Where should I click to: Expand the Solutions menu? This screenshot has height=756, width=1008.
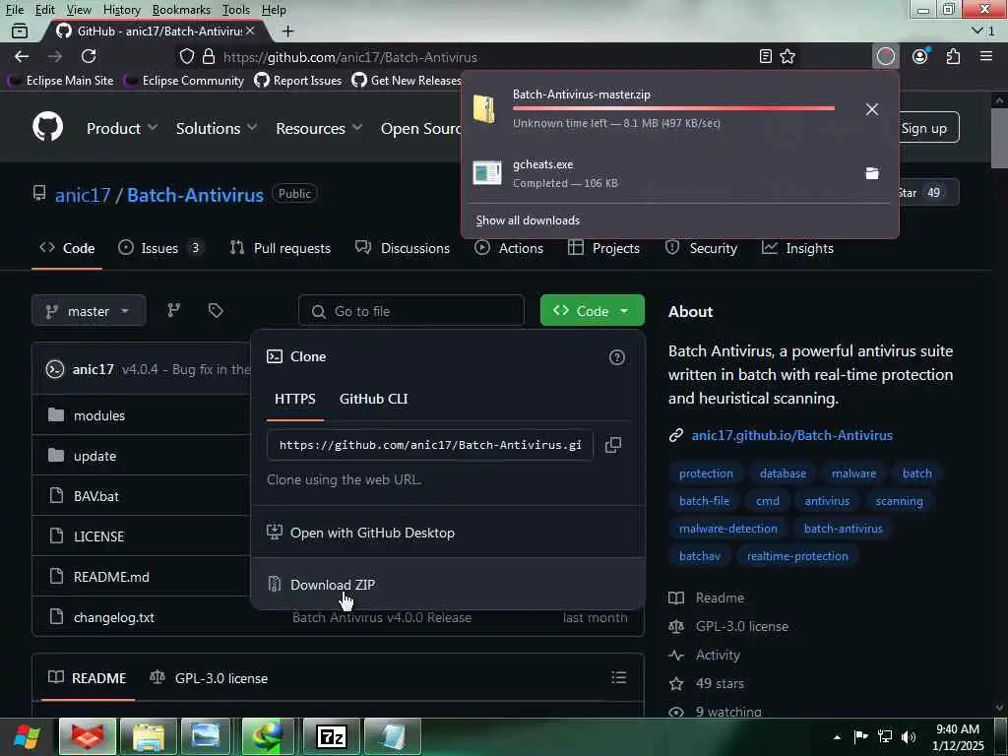click(x=216, y=128)
